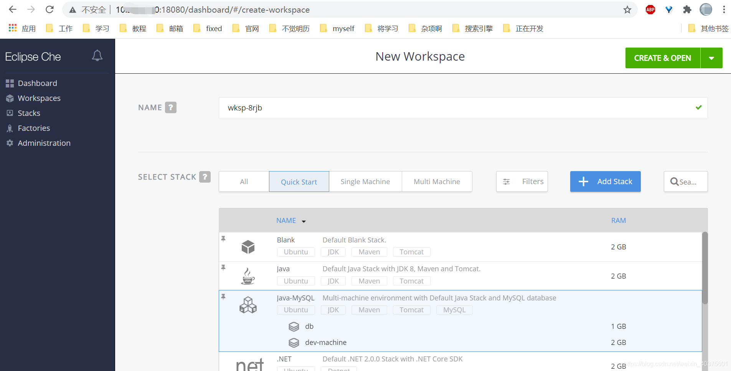Screen dimensions: 731x371
Task: Click the Blank stack cube icon
Action: pyautogui.click(x=248, y=247)
